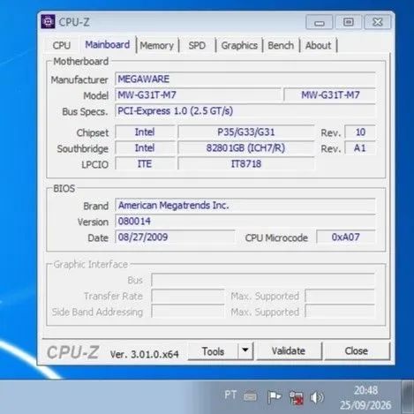
Task: Click the Bus Specs. label
Action: pos(85,112)
